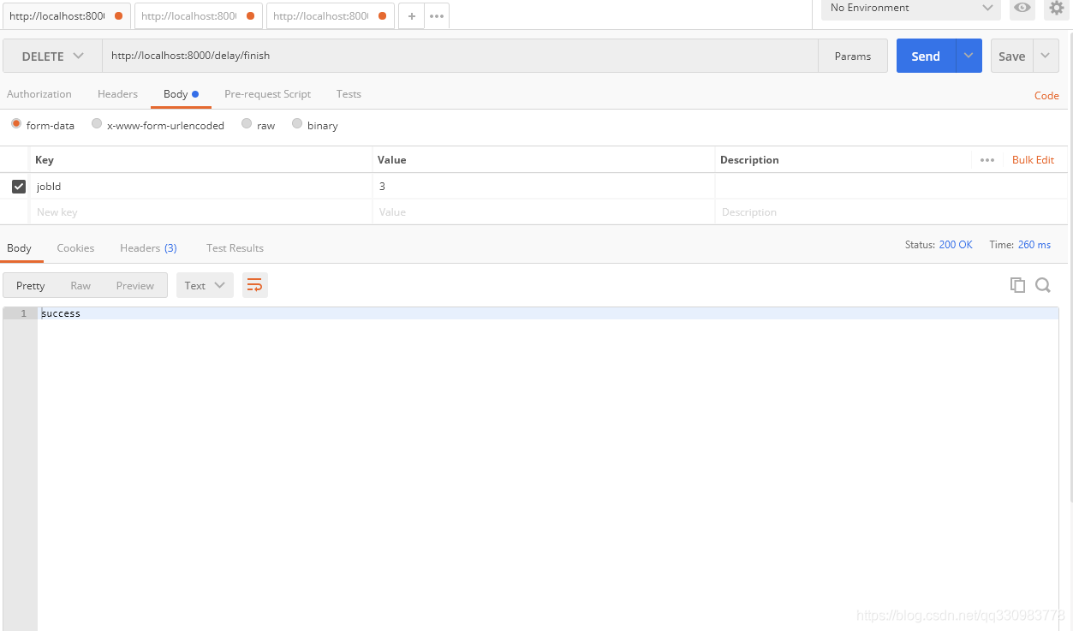This screenshot has width=1073, height=631.
Task: Open response Cookies tab
Action: pyautogui.click(x=75, y=247)
